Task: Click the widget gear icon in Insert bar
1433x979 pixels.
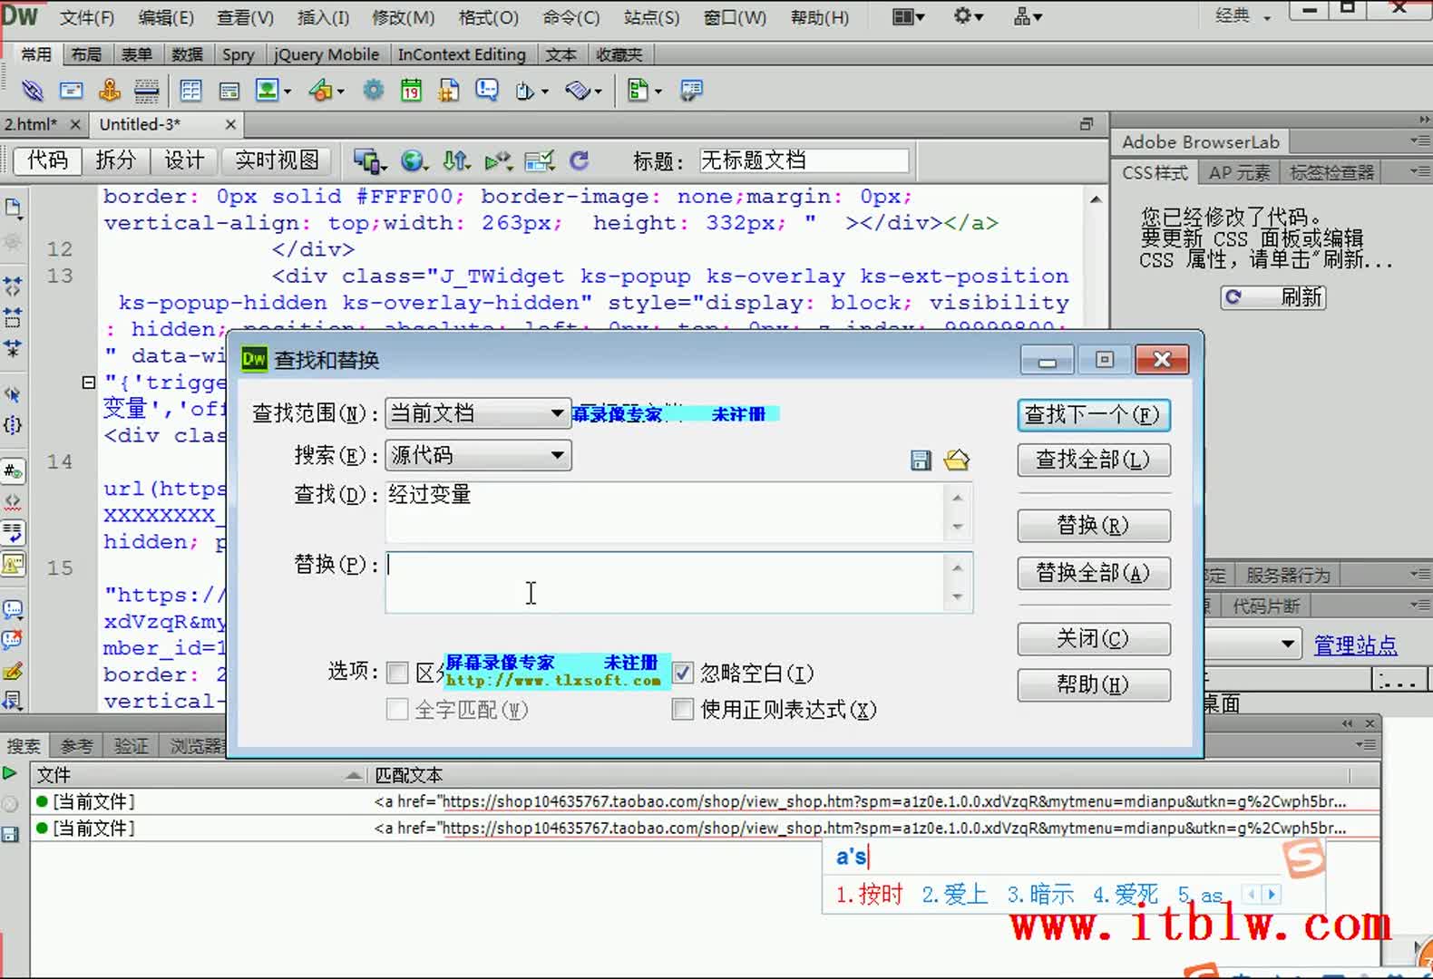Action: tap(373, 91)
